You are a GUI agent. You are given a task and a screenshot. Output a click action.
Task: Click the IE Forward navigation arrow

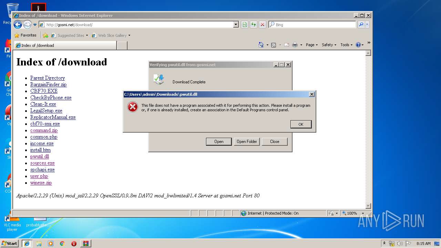(x=27, y=24)
